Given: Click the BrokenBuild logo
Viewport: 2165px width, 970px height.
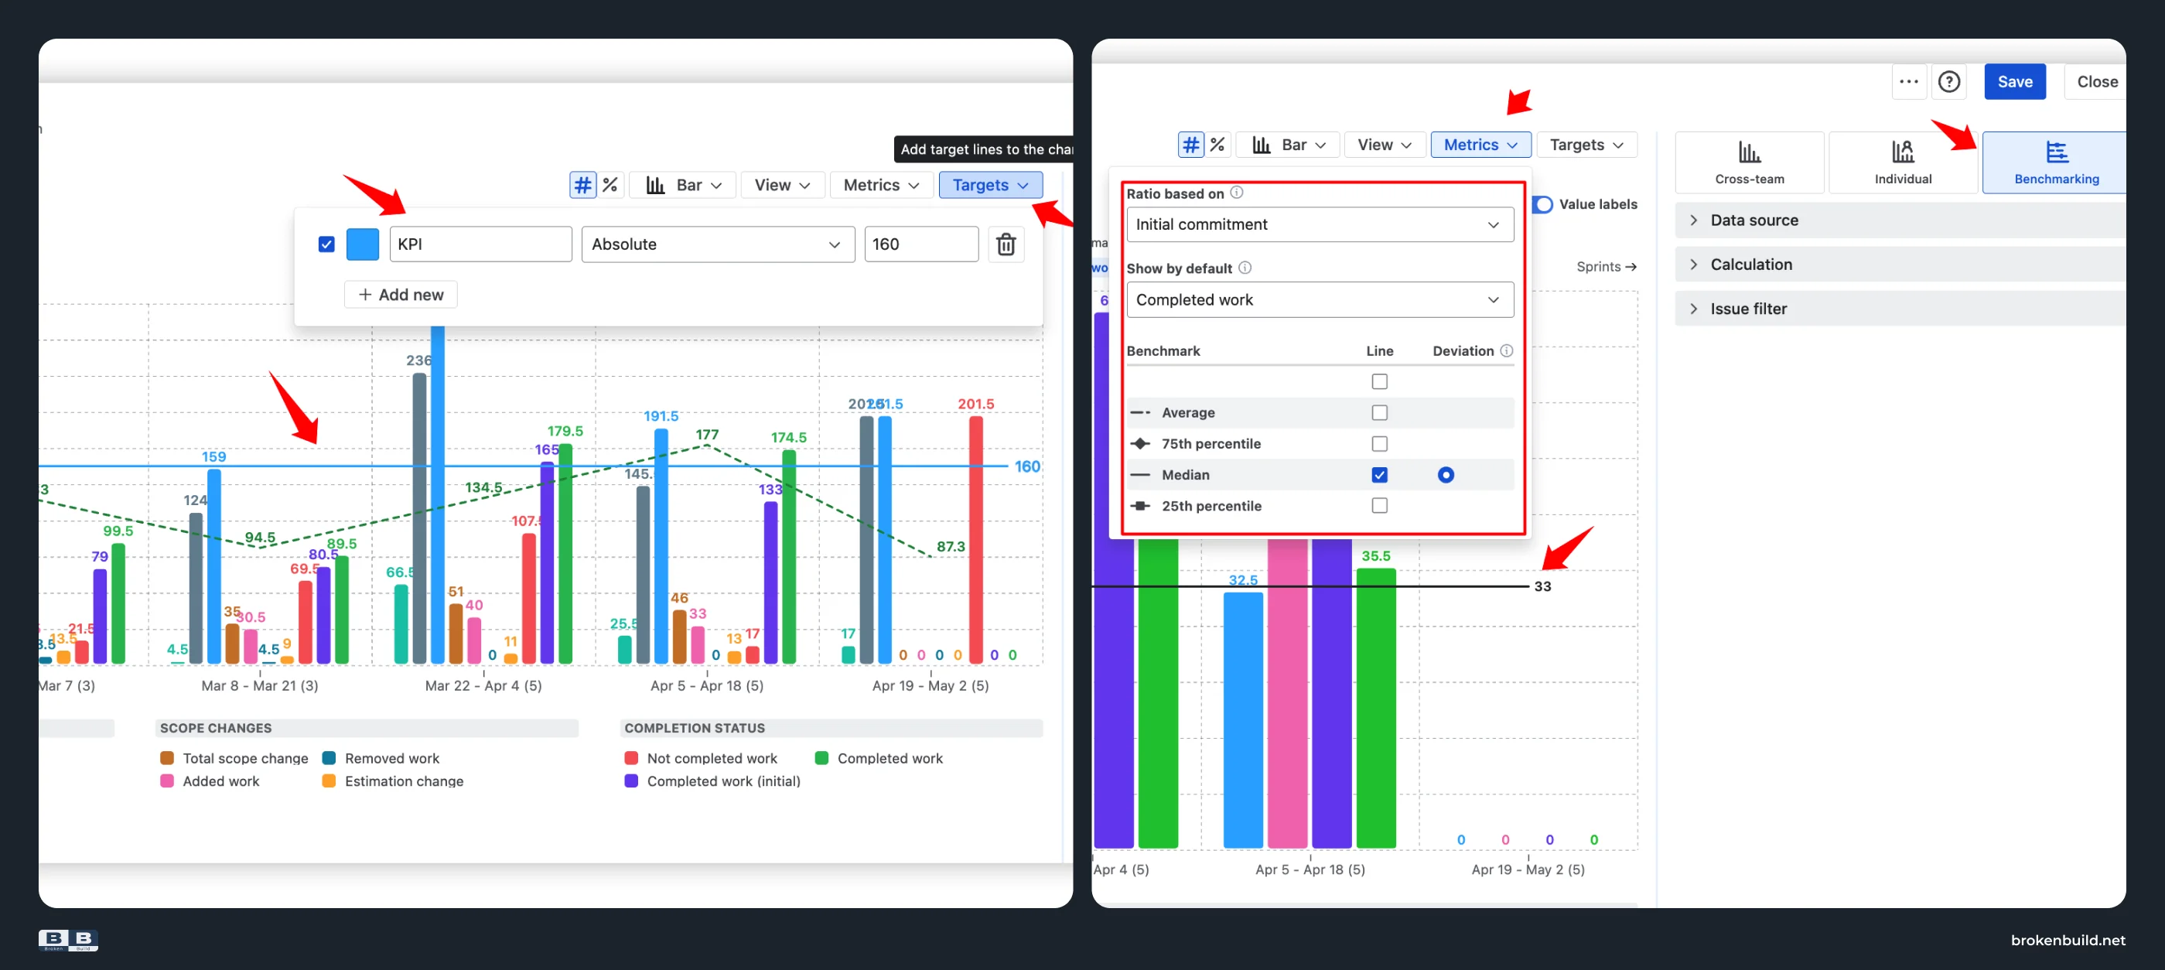Looking at the screenshot, I should pyautogui.click(x=68, y=940).
